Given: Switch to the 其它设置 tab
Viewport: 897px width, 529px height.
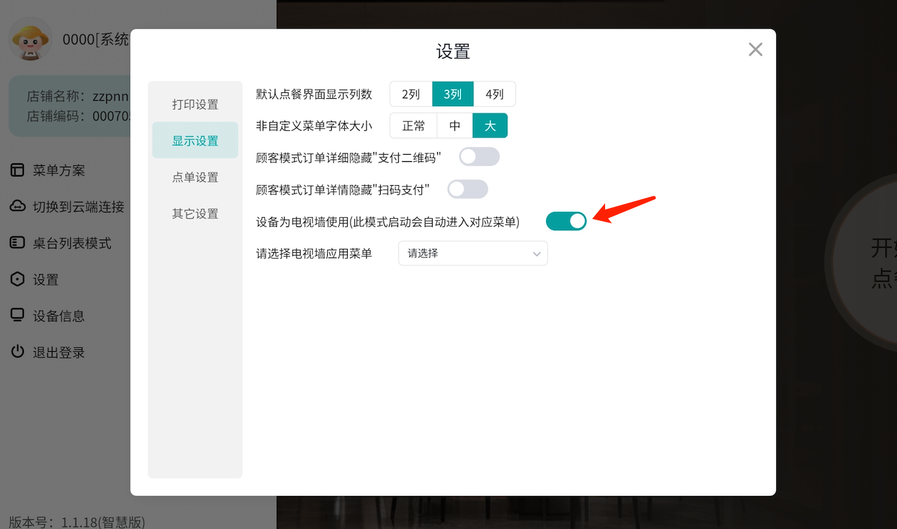Looking at the screenshot, I should tap(194, 213).
